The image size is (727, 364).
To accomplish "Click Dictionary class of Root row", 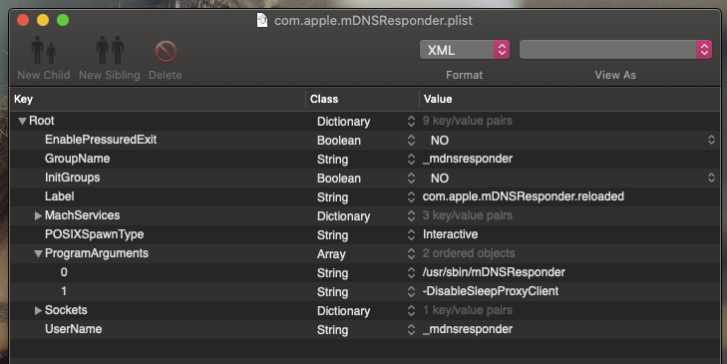I will pyautogui.click(x=344, y=122).
